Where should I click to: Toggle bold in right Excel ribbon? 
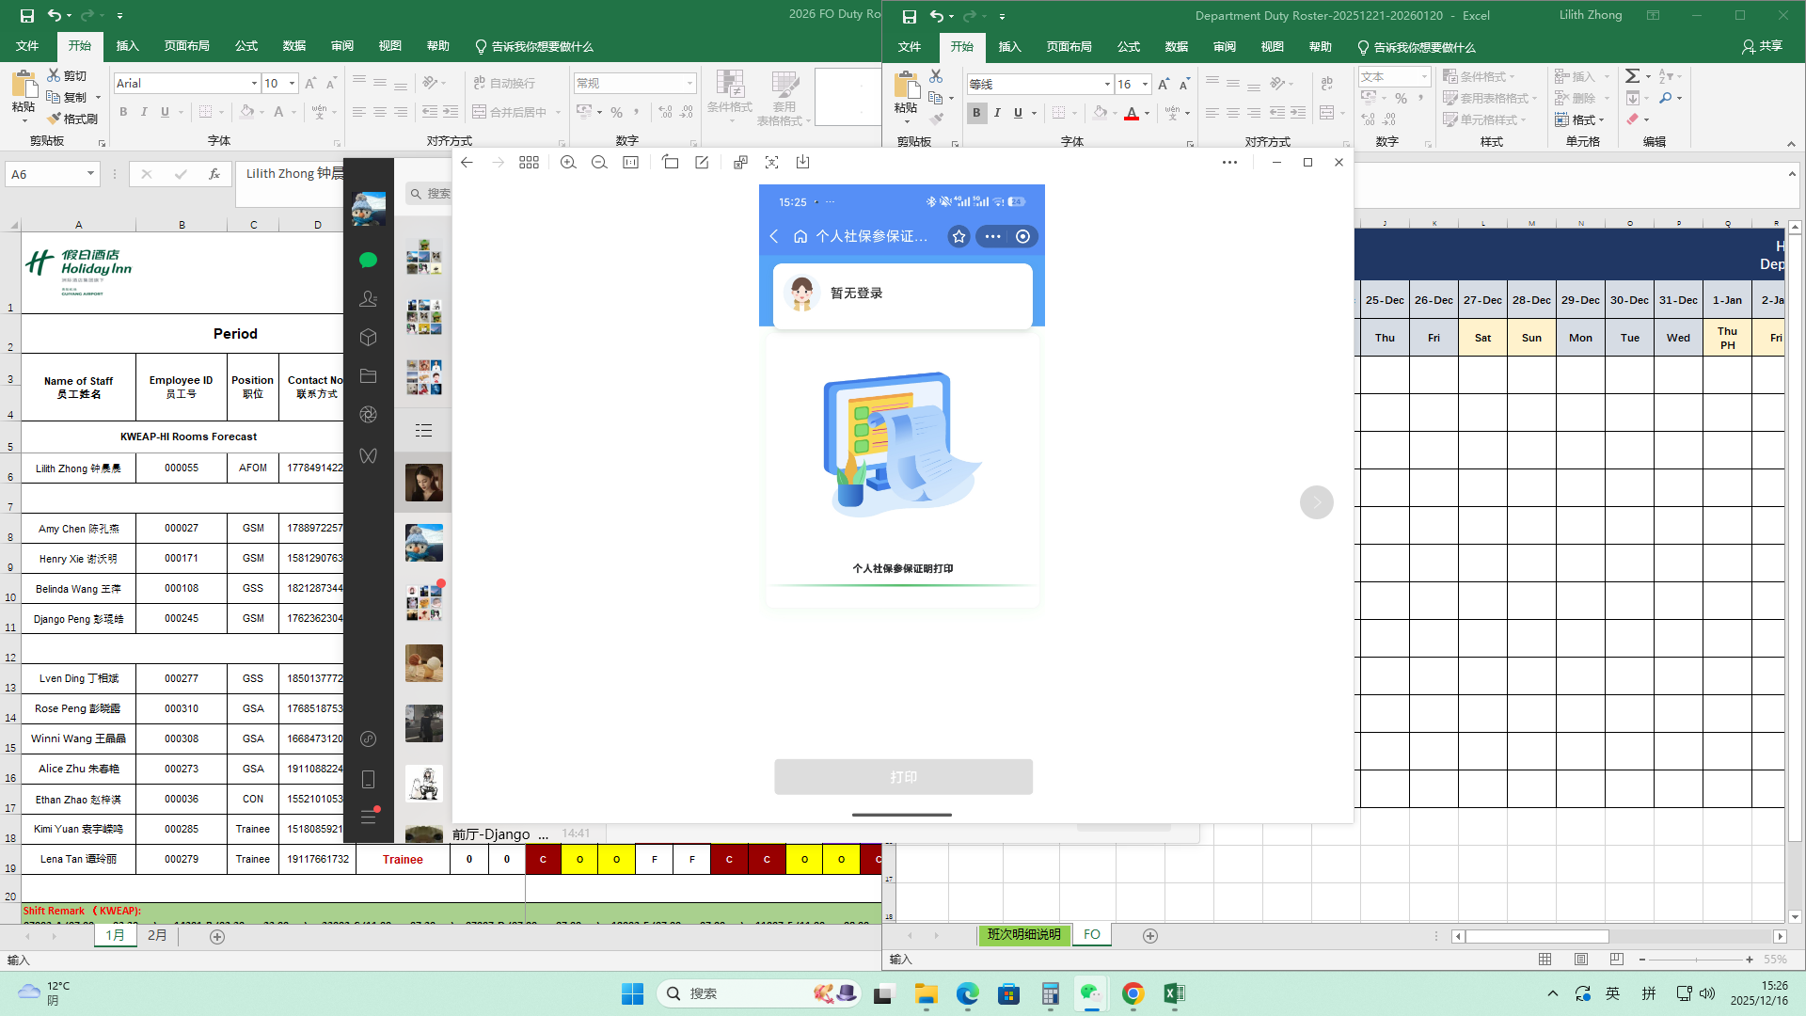[x=976, y=113]
